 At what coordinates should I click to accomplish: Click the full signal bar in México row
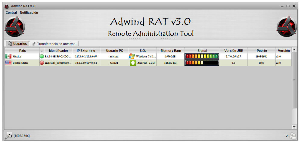pyautogui.click(x=202, y=56)
